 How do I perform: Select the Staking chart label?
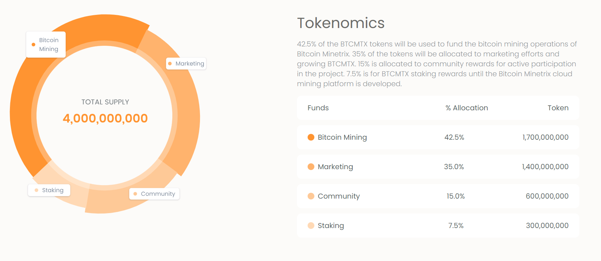point(49,190)
